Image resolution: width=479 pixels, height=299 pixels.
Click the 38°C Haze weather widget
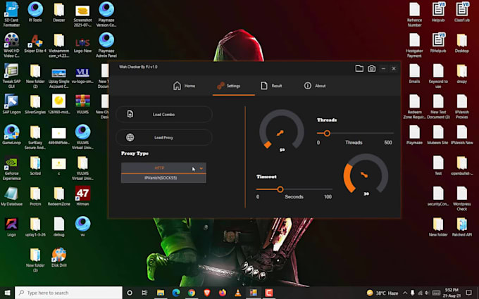click(x=382, y=293)
